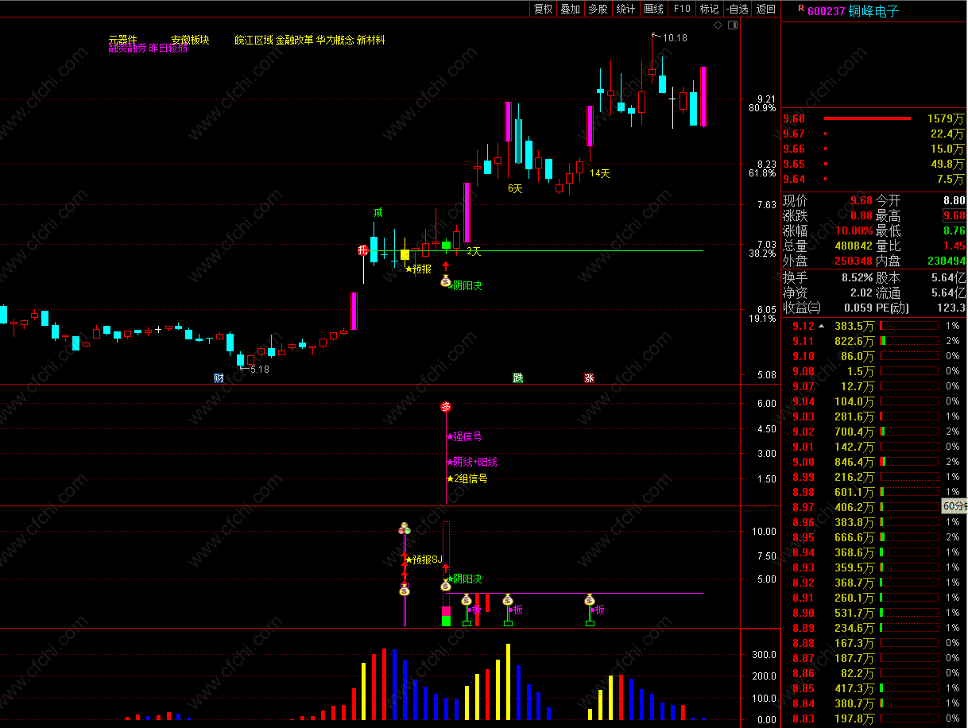Click the 阴线+阳线 signal label
The width and height of the screenshot is (968, 728).
[x=472, y=462]
